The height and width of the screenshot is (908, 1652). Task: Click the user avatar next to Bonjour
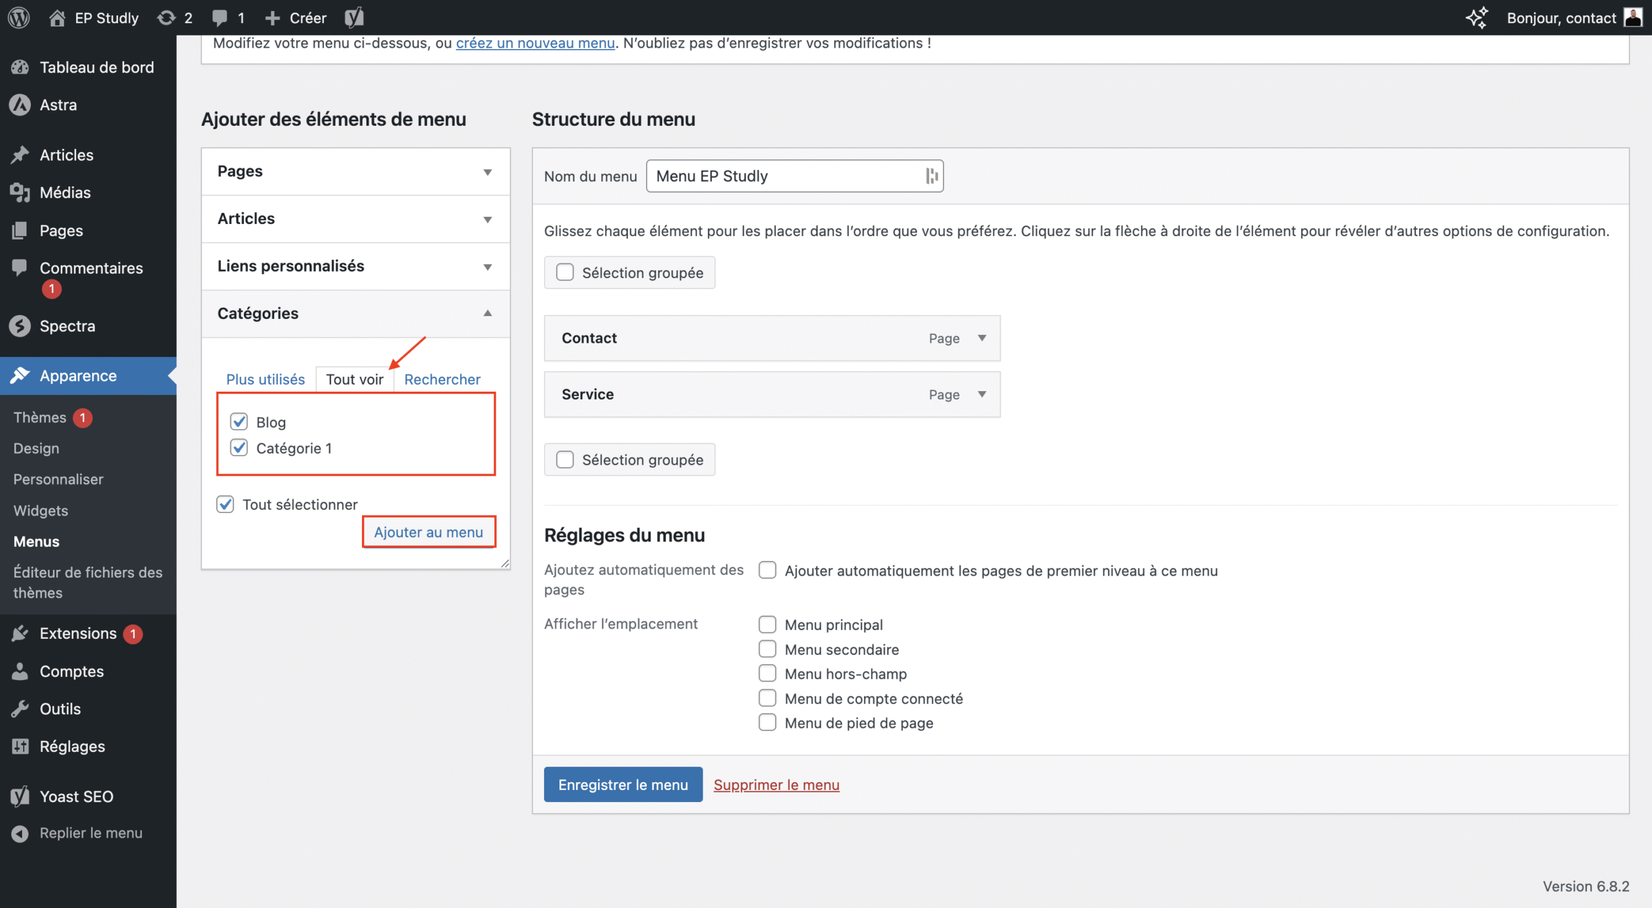pos(1633,17)
